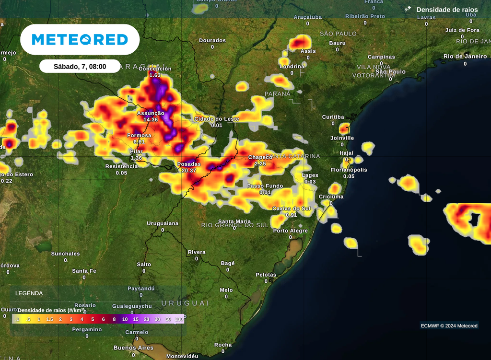
Task: Open the LEGENDA panel header
Action: (x=29, y=293)
